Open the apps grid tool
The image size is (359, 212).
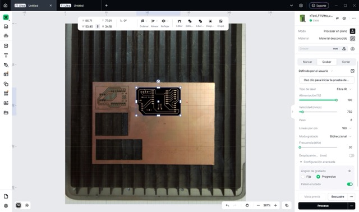tap(6, 94)
